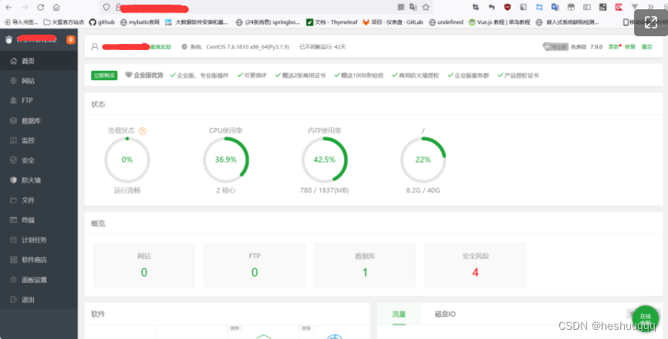Open the 安全风险 overview card

coord(475,265)
